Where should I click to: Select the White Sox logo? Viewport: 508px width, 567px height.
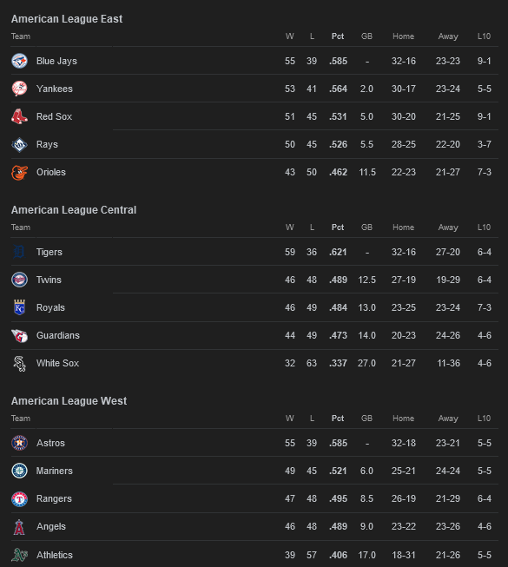coord(19,363)
